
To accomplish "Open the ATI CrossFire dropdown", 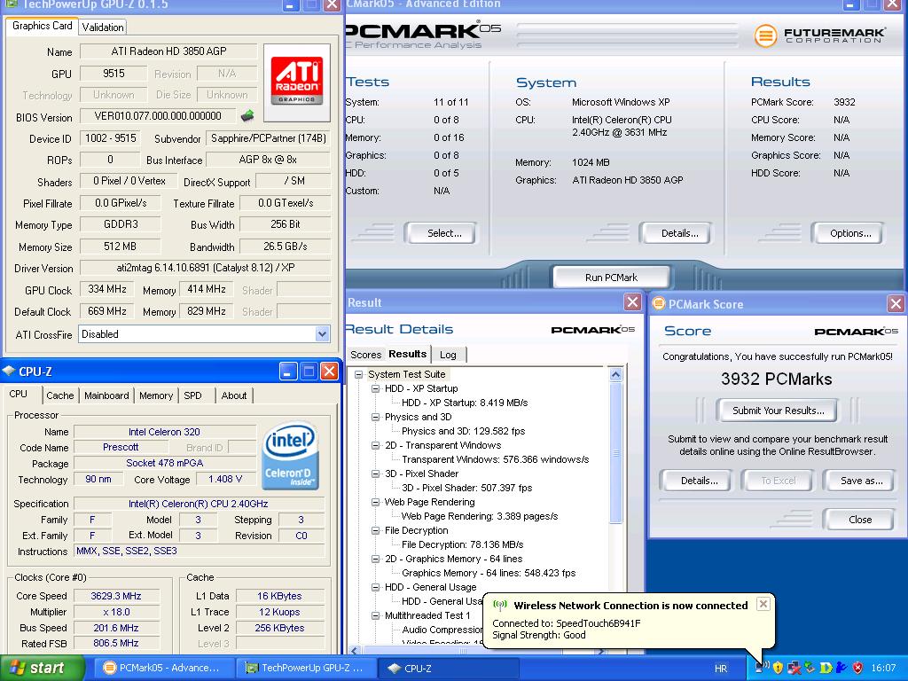I will point(323,333).
